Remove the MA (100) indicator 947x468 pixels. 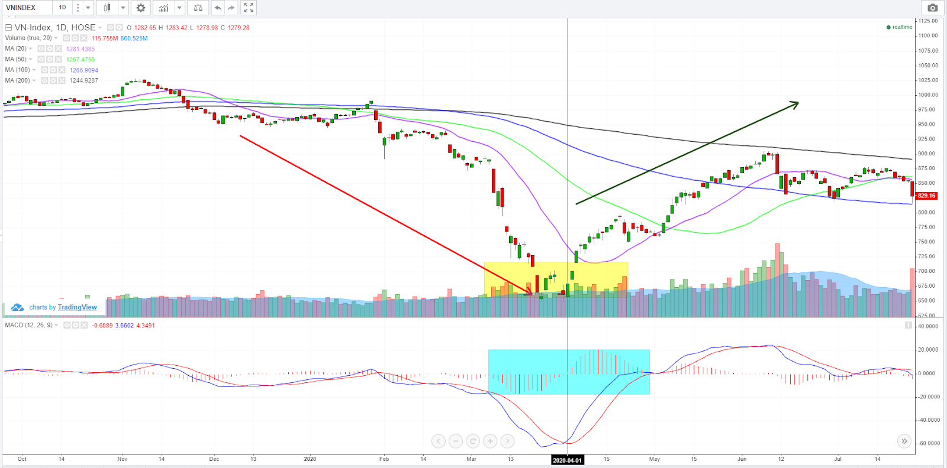[62, 70]
